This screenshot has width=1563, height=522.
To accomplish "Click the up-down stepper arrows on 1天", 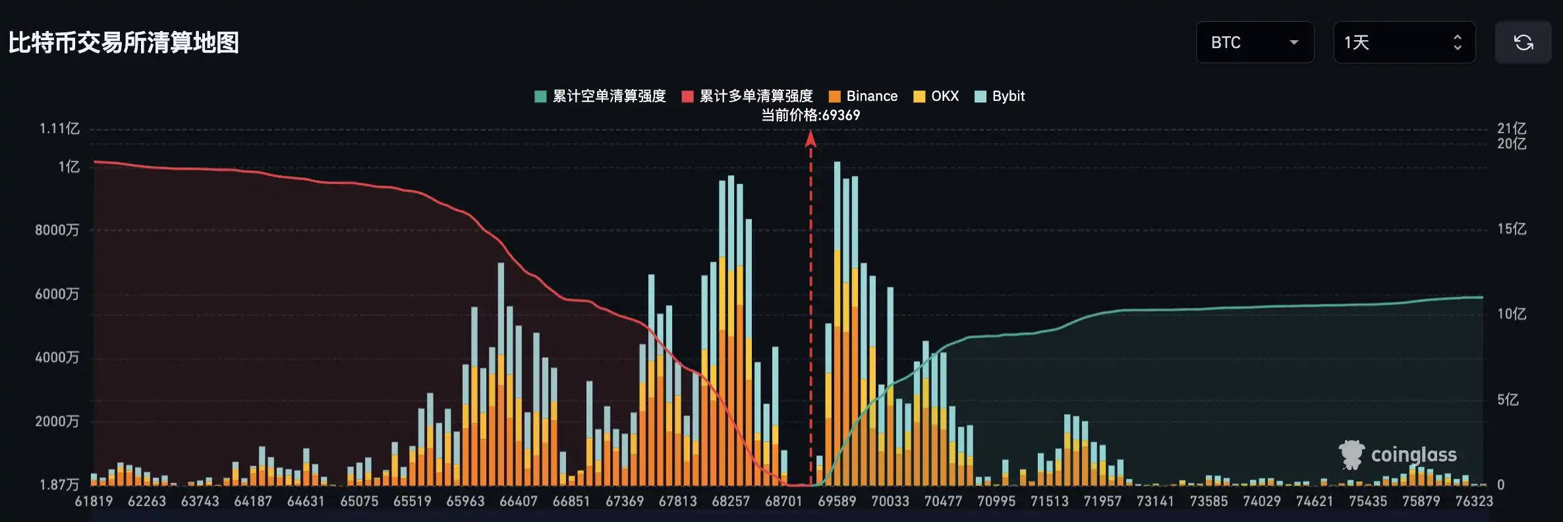I will click(1457, 43).
